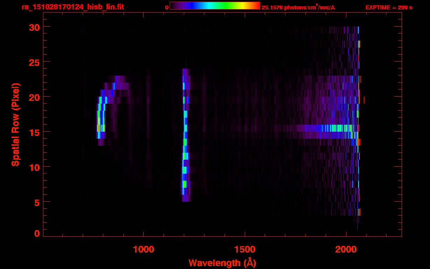Select the 25.1576 photons/cm²/sec/A label
Screen dimensions: 430x269
tap(298, 7)
